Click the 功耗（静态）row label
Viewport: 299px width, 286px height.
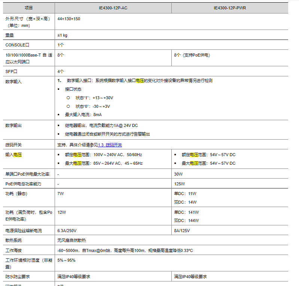[x=16, y=194]
